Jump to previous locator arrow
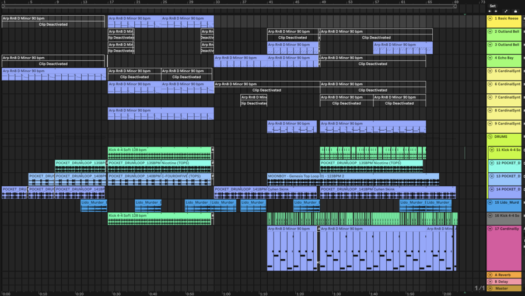525x296 pixels. [490, 11]
